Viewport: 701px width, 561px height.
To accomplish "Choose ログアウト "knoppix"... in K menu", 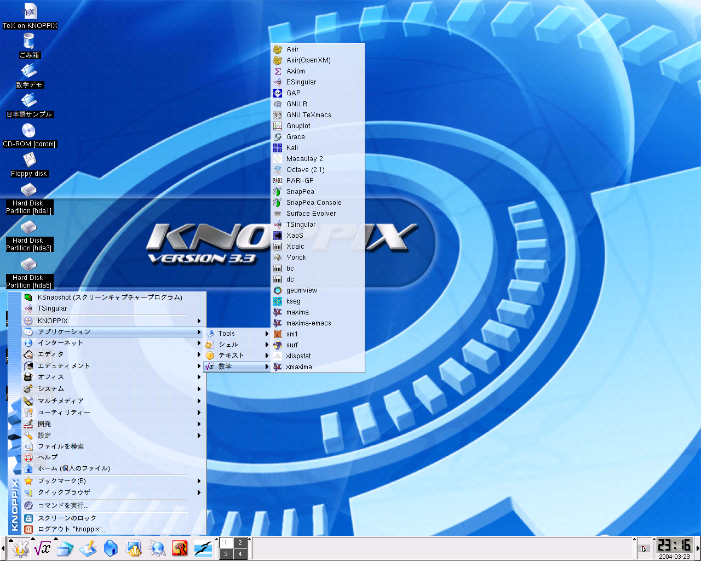I will click(113, 529).
